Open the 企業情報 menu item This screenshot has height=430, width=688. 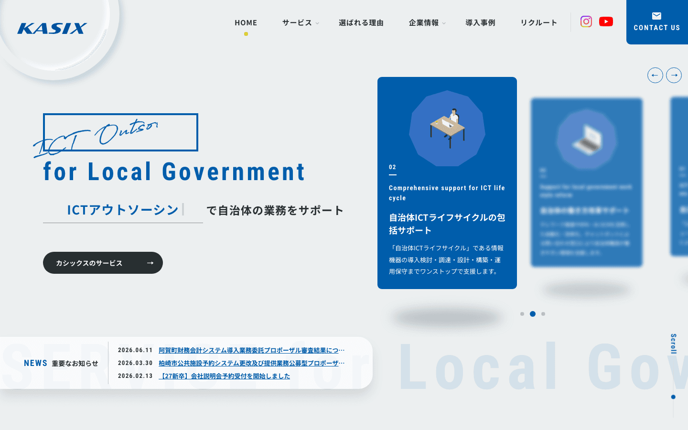[424, 22]
